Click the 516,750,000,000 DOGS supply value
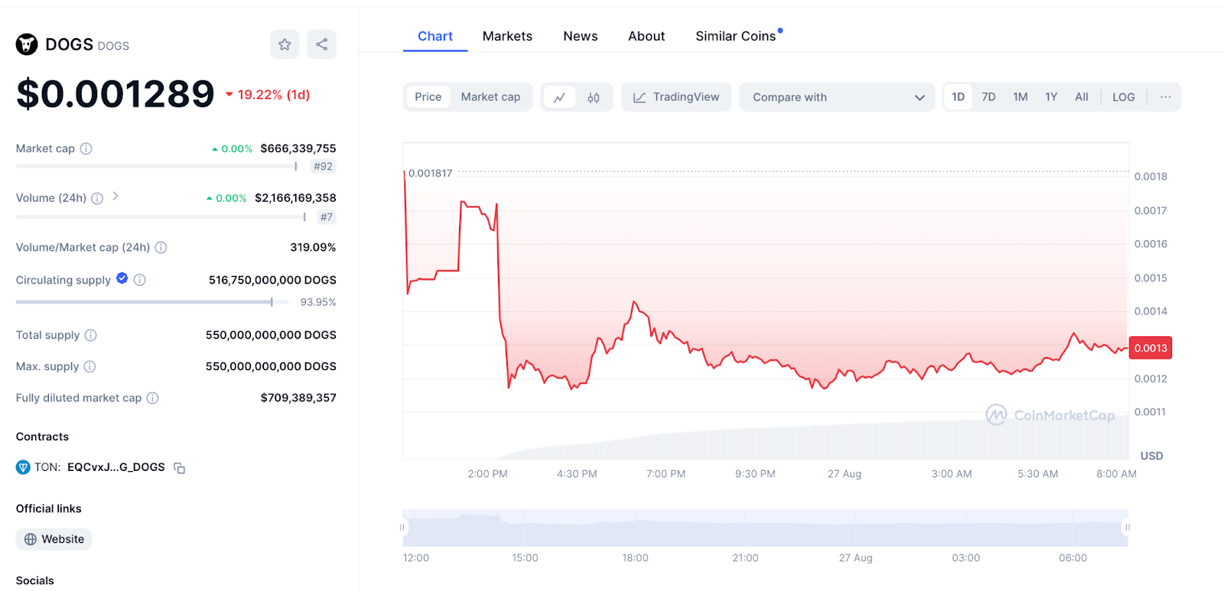Screen dimensions: 1224x591 point(272,280)
